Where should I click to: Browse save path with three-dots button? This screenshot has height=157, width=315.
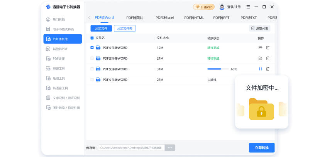170,148
